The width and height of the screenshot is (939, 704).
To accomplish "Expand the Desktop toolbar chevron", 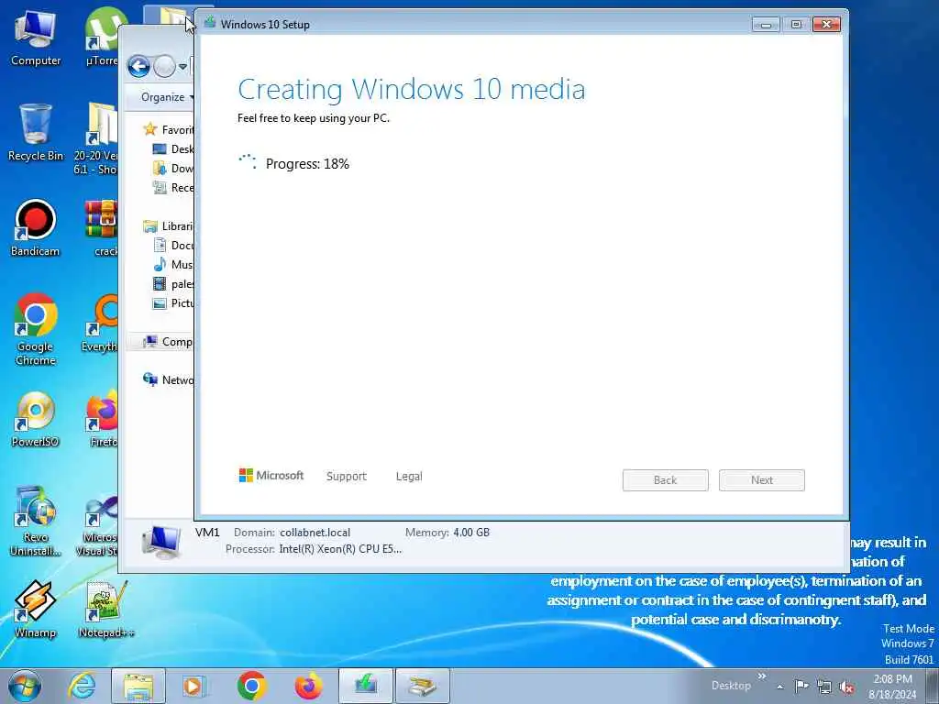I will 762,676.
